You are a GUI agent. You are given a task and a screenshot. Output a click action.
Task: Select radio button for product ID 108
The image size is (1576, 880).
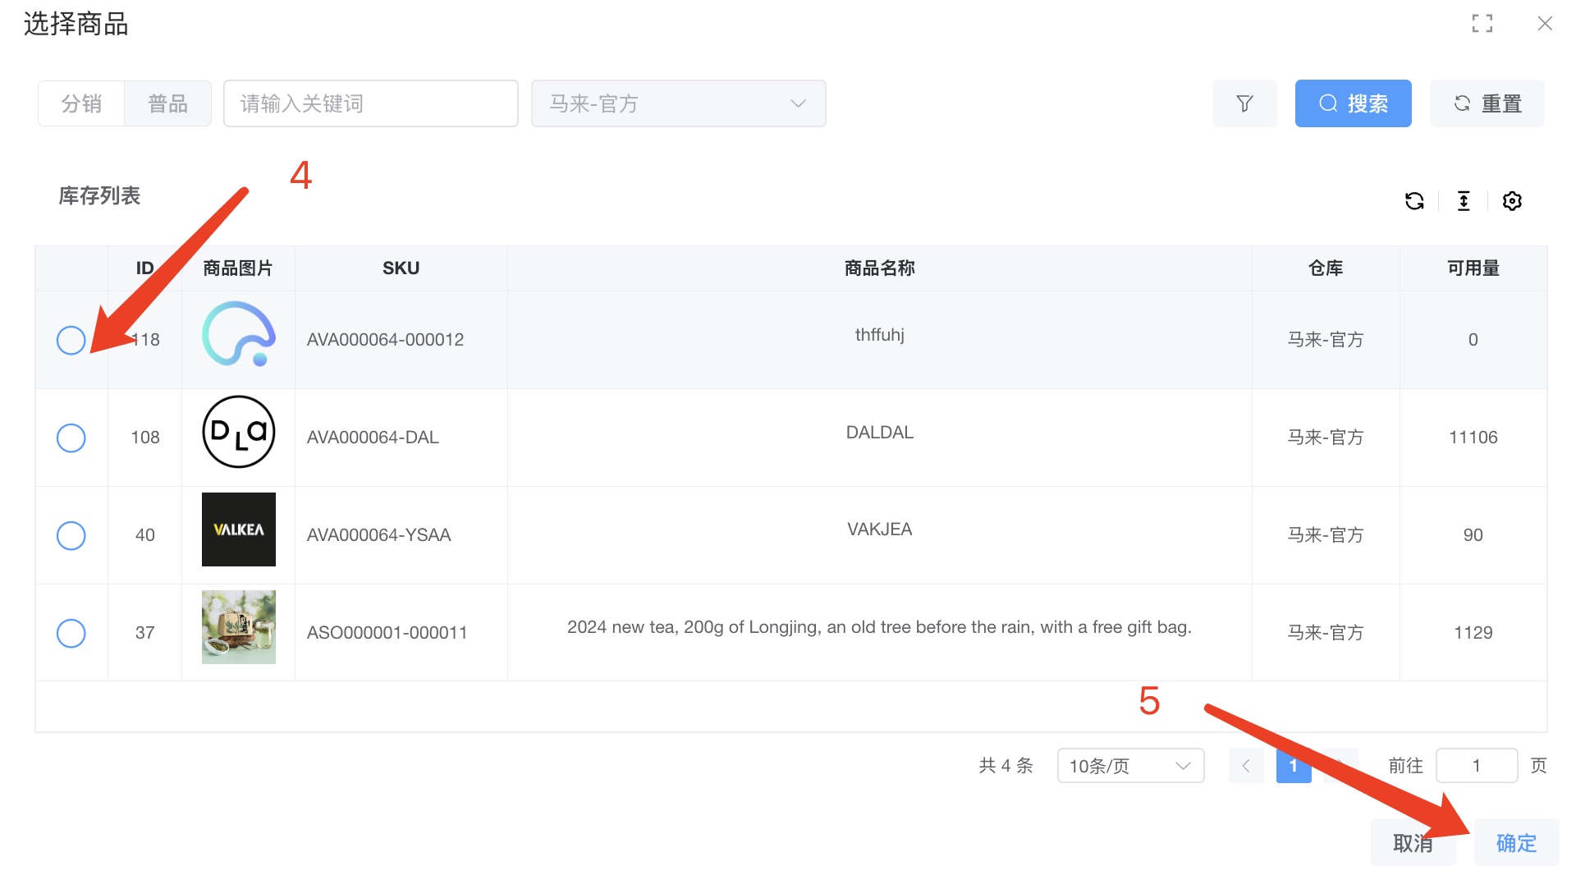[71, 438]
